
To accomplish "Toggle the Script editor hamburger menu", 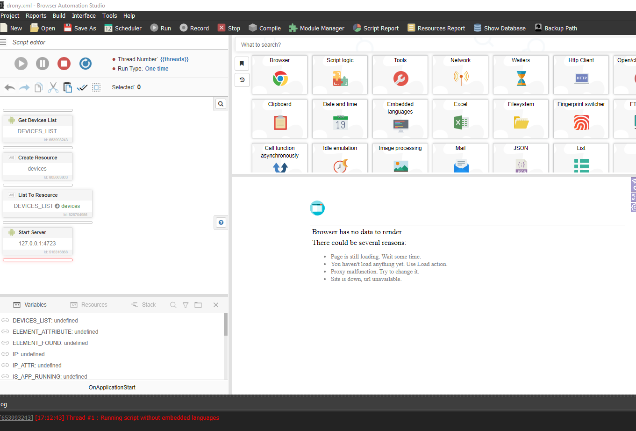I will coord(3,42).
